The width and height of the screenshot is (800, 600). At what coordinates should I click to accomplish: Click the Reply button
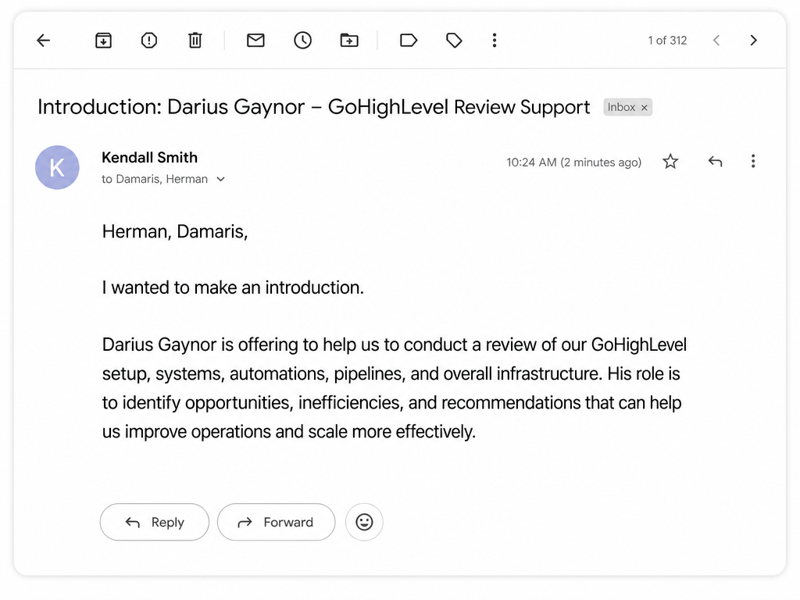pyautogui.click(x=155, y=522)
